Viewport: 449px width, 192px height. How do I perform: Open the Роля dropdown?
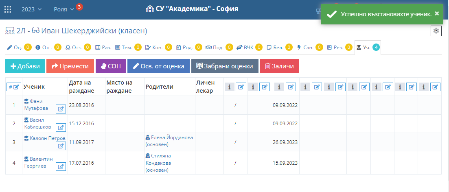tap(64, 9)
